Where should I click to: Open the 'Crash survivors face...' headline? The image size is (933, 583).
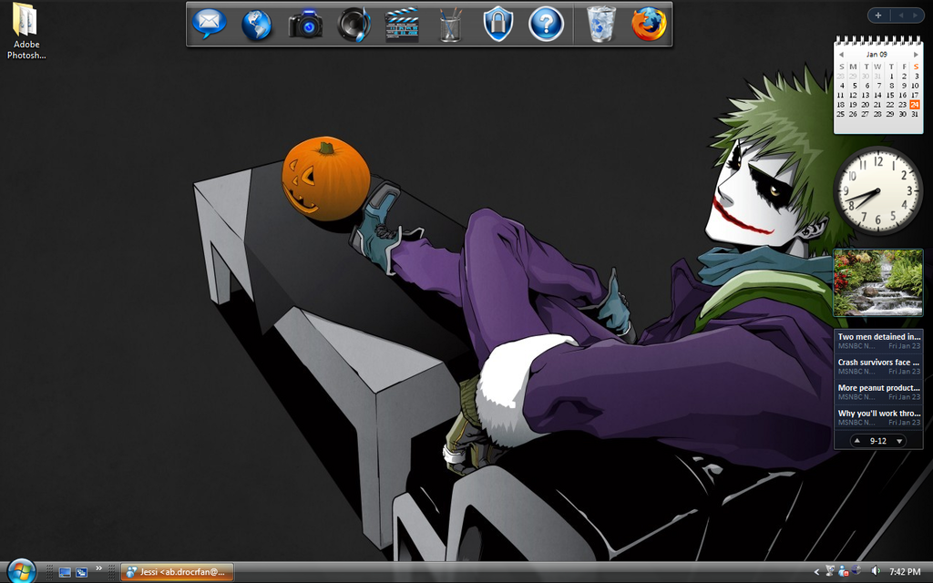(x=878, y=363)
